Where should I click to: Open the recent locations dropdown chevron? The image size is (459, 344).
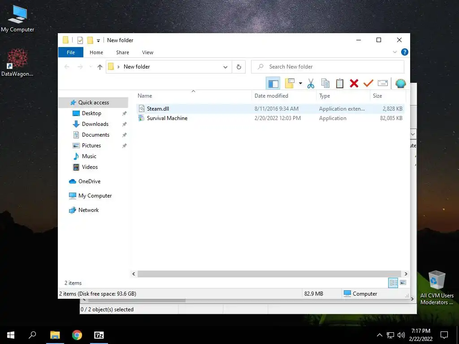90,67
